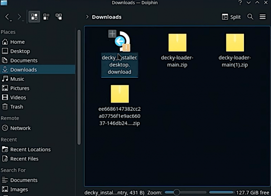
Task: Click the Trash bin icon
Action: click(x=5, y=106)
